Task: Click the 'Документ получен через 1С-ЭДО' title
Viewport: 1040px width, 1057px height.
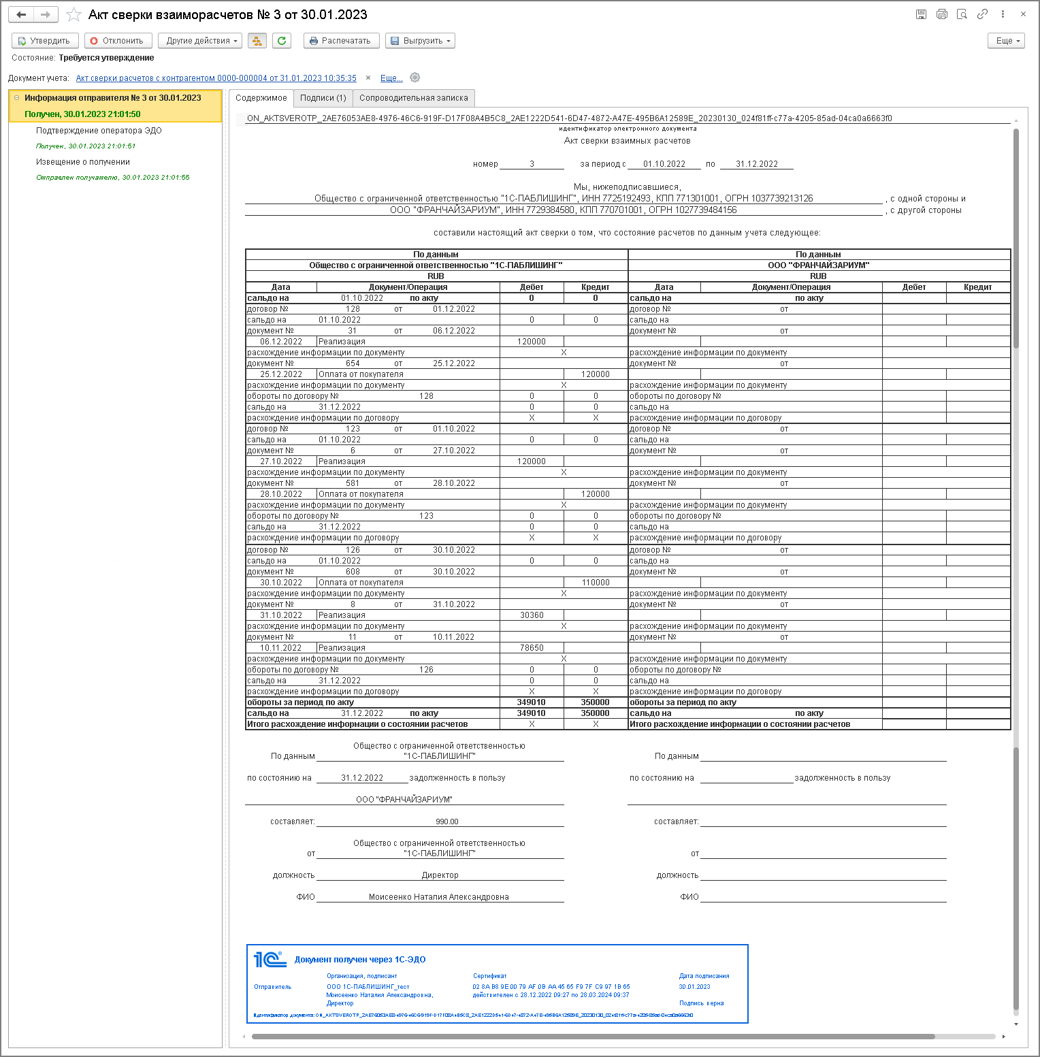Action: (x=360, y=960)
